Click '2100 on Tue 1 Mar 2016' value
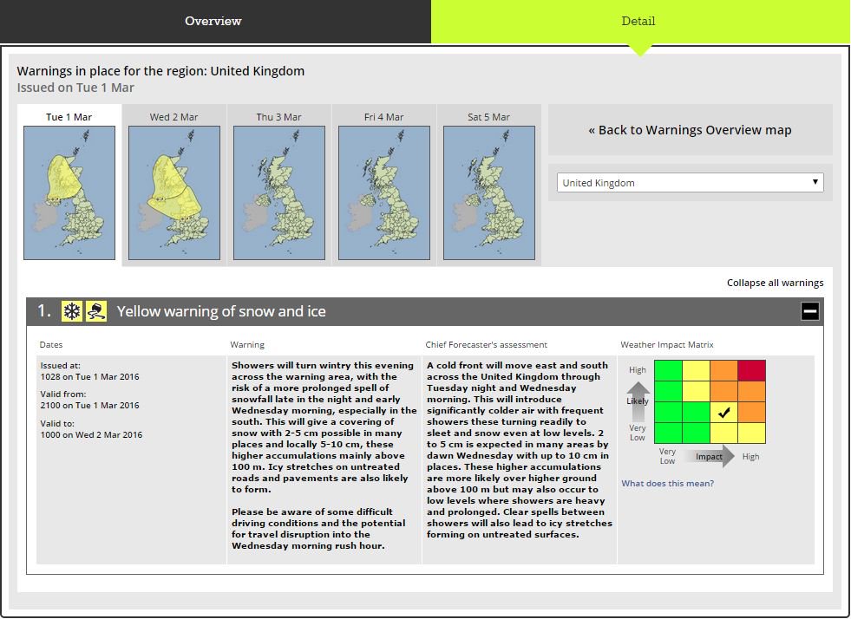Viewport: 851px width, 619px height. [89, 405]
